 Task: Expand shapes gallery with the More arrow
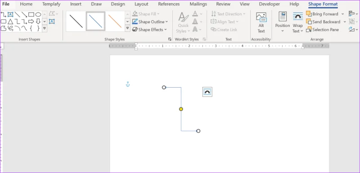coord(45,28)
